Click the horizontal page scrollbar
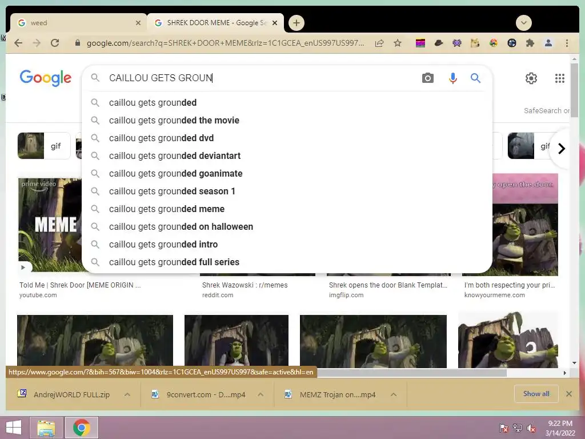The height and width of the screenshot is (439, 585). 412,373
